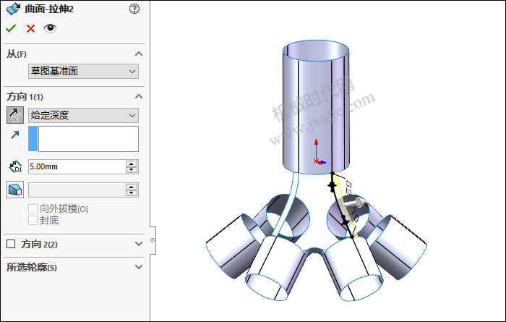Open the 给定深度 end condition dropdown
The height and width of the screenshot is (322, 506).
click(x=83, y=115)
